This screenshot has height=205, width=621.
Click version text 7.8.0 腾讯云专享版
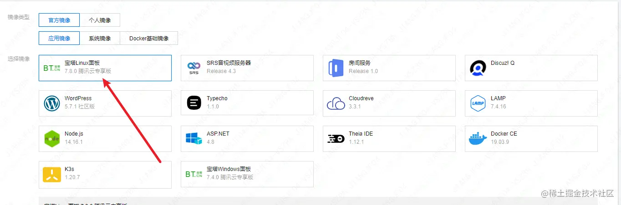pos(88,71)
